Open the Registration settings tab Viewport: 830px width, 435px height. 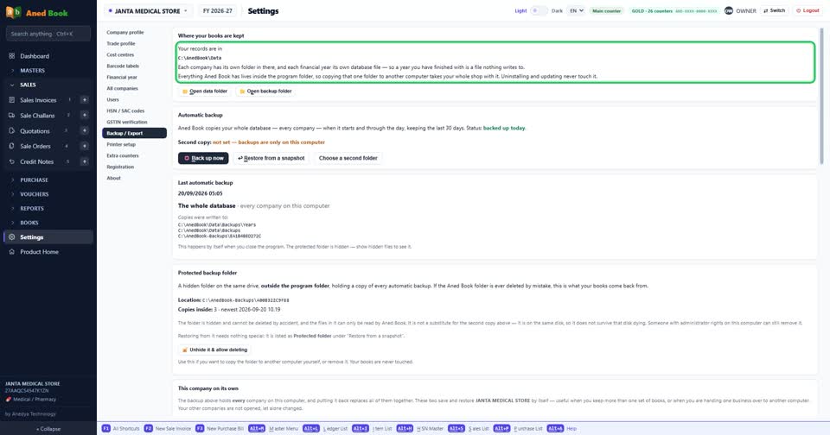(134, 167)
